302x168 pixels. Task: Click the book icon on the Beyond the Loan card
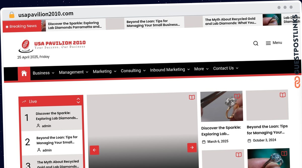click(x=283, y=95)
